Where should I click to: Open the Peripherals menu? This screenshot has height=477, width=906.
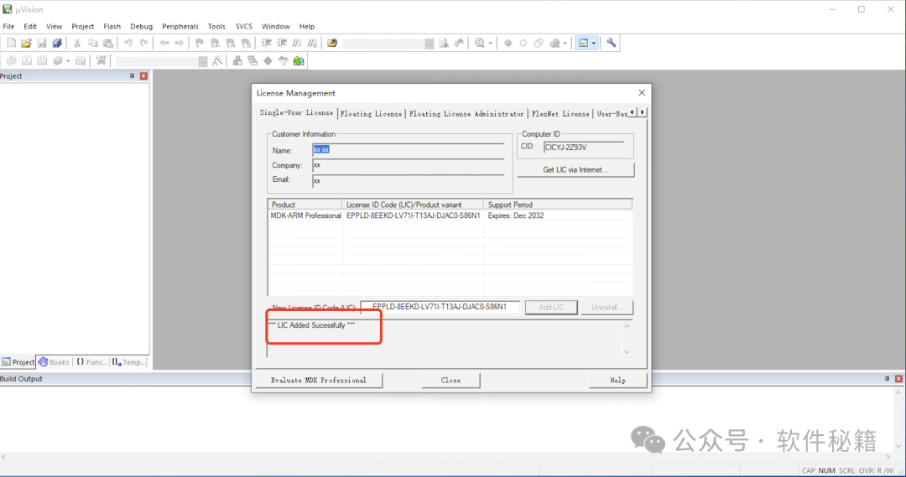coord(180,27)
